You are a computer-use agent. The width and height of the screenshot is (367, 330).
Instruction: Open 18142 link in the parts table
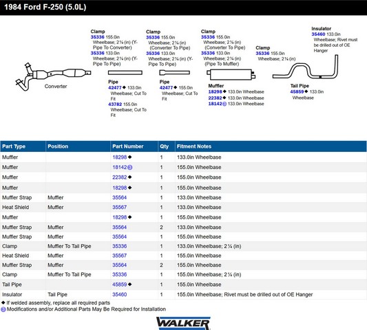(120, 167)
